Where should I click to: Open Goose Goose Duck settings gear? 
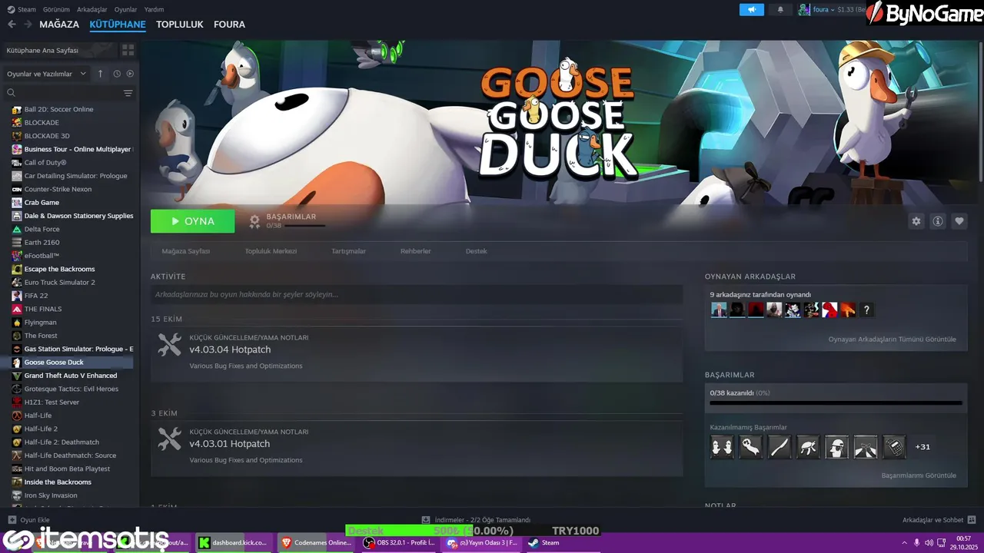click(916, 221)
